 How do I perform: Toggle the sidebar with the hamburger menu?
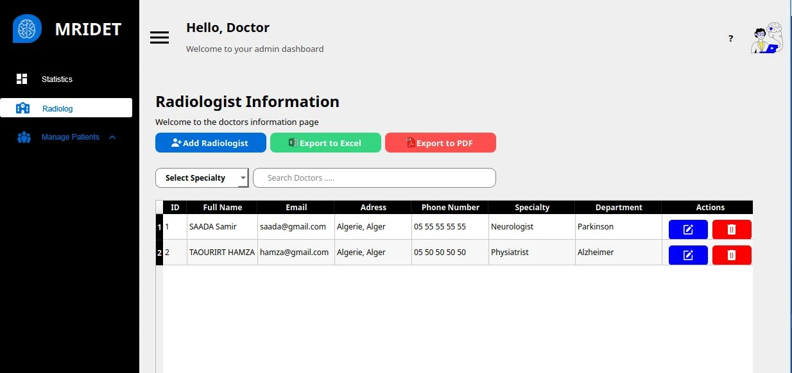click(159, 37)
